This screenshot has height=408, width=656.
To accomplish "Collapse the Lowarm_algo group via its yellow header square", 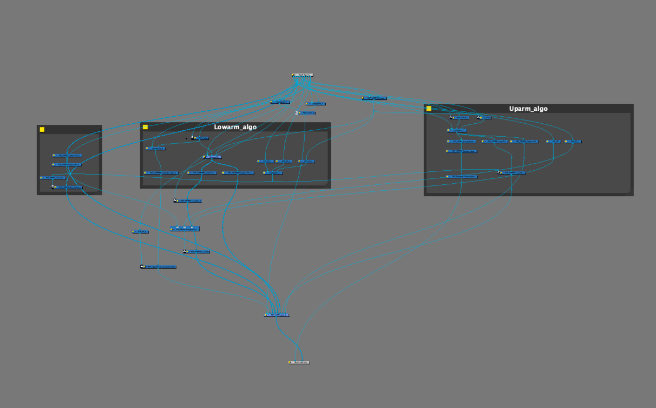I will (x=145, y=127).
